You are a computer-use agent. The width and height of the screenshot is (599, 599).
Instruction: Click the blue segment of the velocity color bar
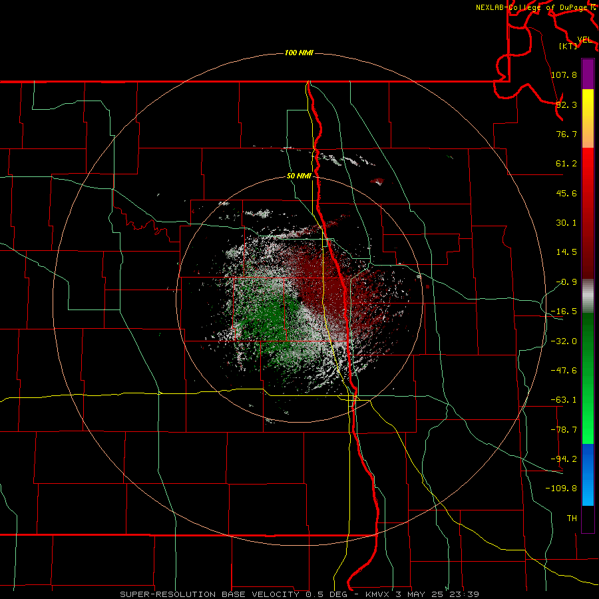pyautogui.click(x=588, y=475)
